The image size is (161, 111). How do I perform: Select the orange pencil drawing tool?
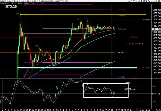(x=136, y=1)
